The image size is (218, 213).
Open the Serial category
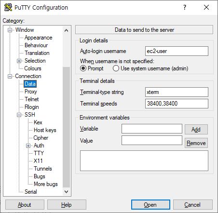coord(31,192)
